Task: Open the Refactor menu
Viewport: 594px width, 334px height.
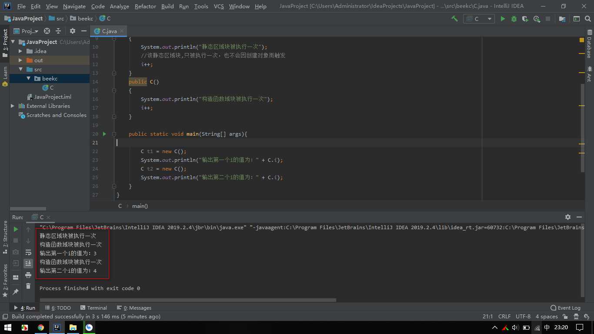Action: click(x=145, y=6)
